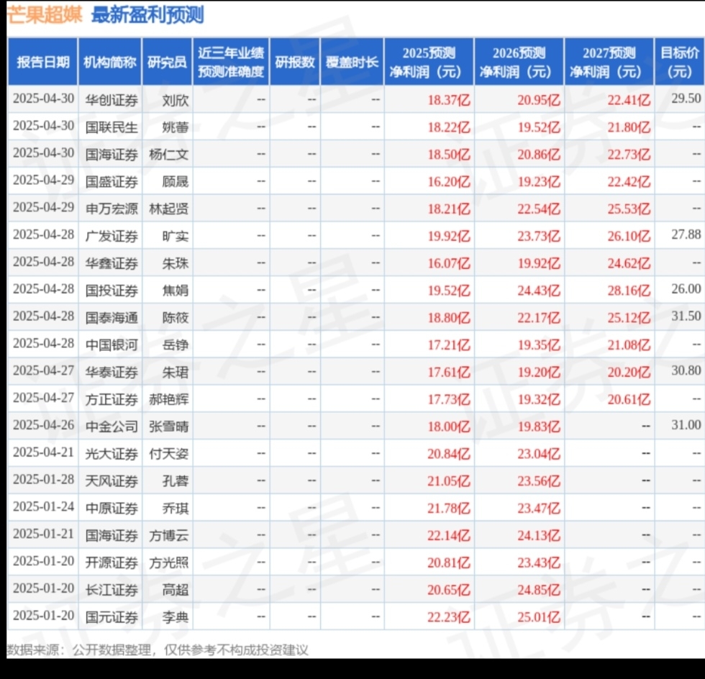Select the 中原证券 institution cell
705x679 pixels.
point(112,508)
